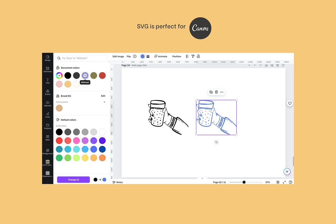
Task: Open the Pinterest app in sidebar
Action: pyautogui.click(x=48, y=174)
